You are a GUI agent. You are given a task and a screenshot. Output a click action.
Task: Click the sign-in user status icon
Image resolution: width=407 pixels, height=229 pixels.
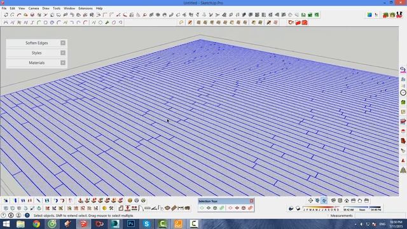[18, 216]
